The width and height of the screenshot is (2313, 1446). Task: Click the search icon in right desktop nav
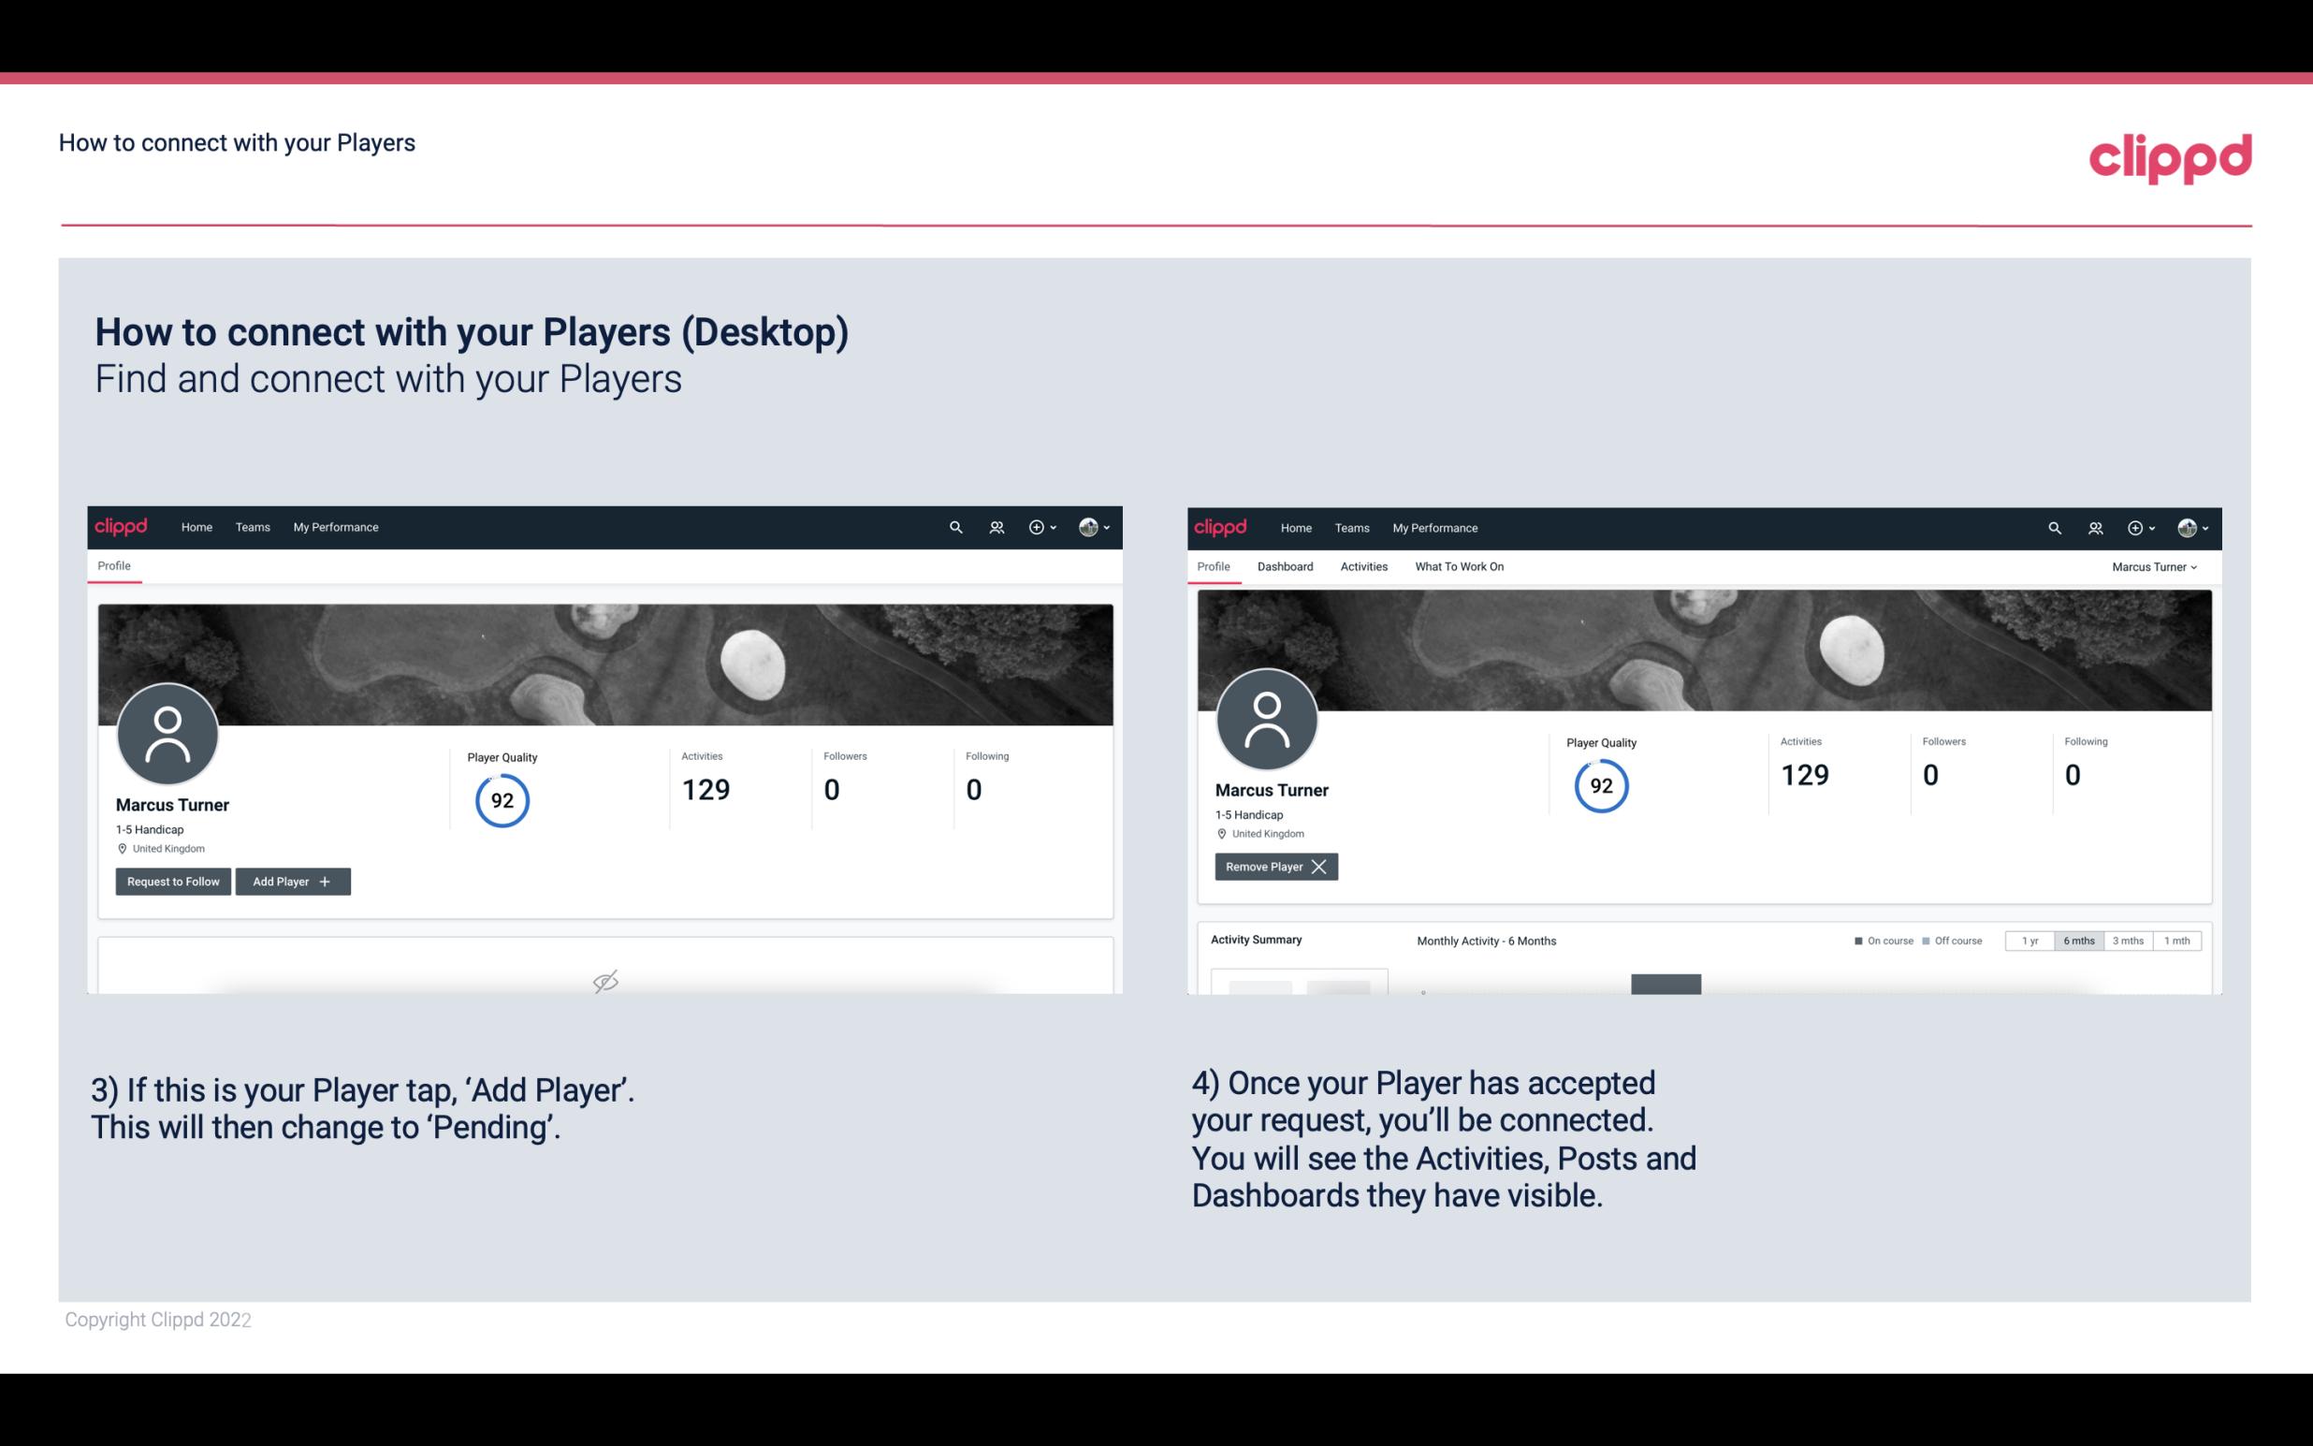tap(2053, 526)
